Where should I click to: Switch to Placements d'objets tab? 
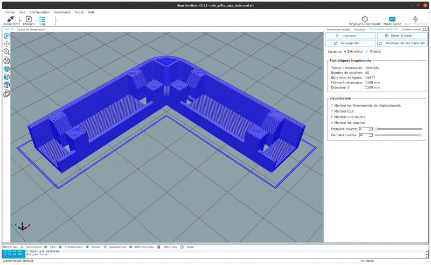338,30
